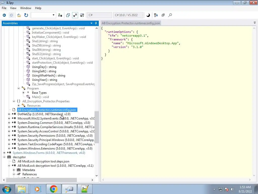Viewport: 258px width, 194px height.
Task: Click the tree horizontal scrollbar right arrow
Action: pyautogui.click(x=92, y=180)
